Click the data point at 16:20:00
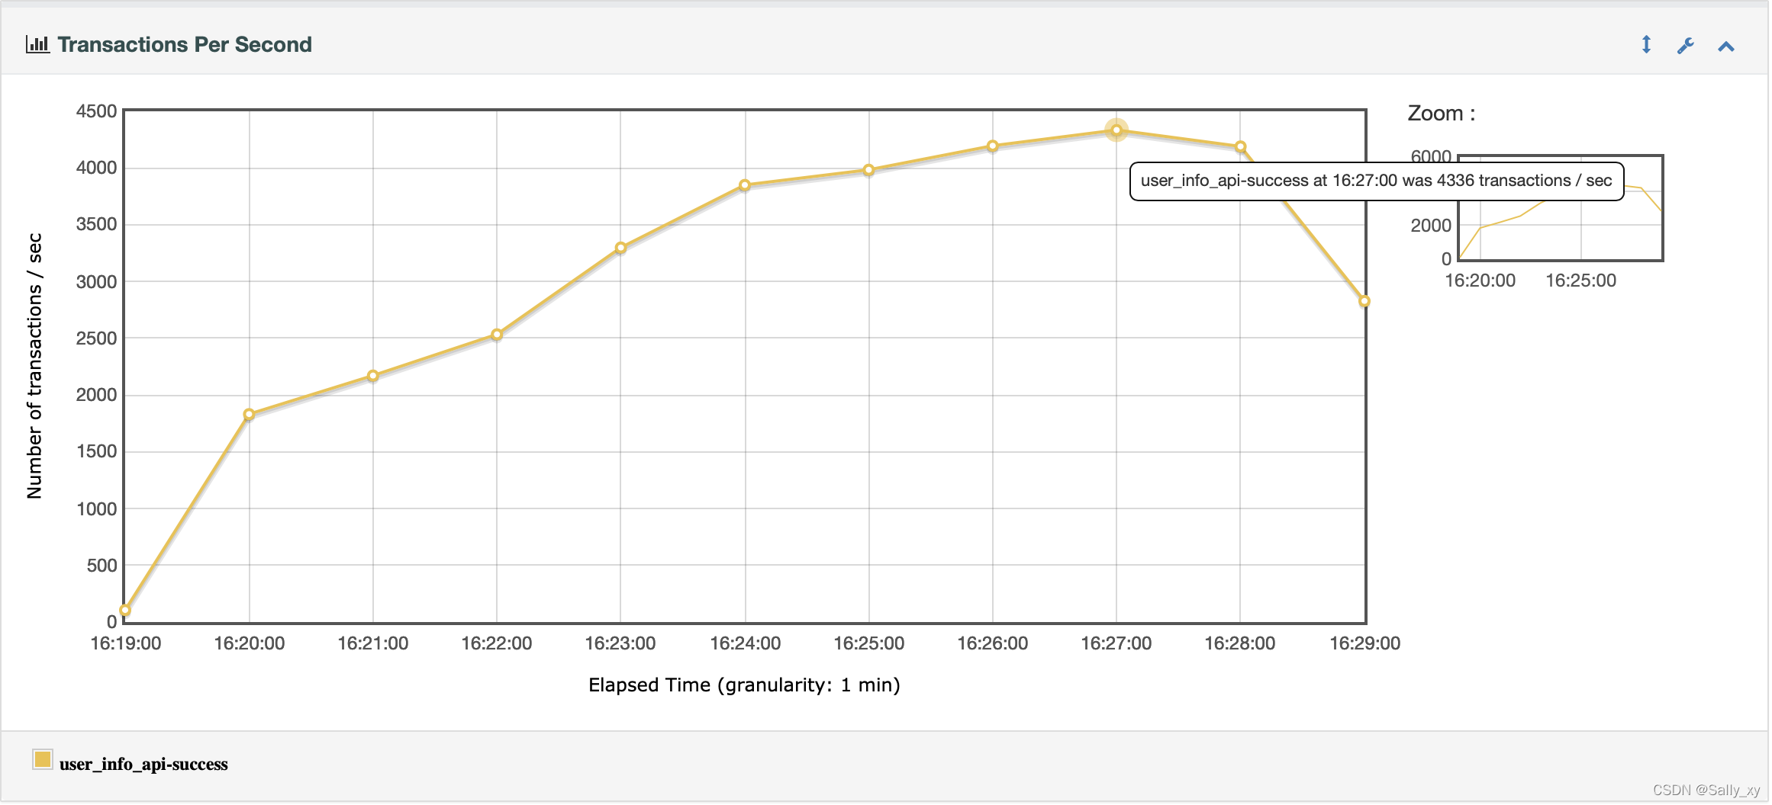 coord(249,415)
